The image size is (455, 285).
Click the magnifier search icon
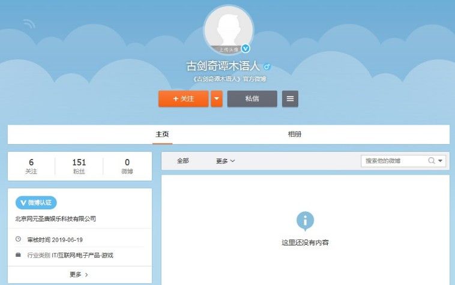pos(432,161)
